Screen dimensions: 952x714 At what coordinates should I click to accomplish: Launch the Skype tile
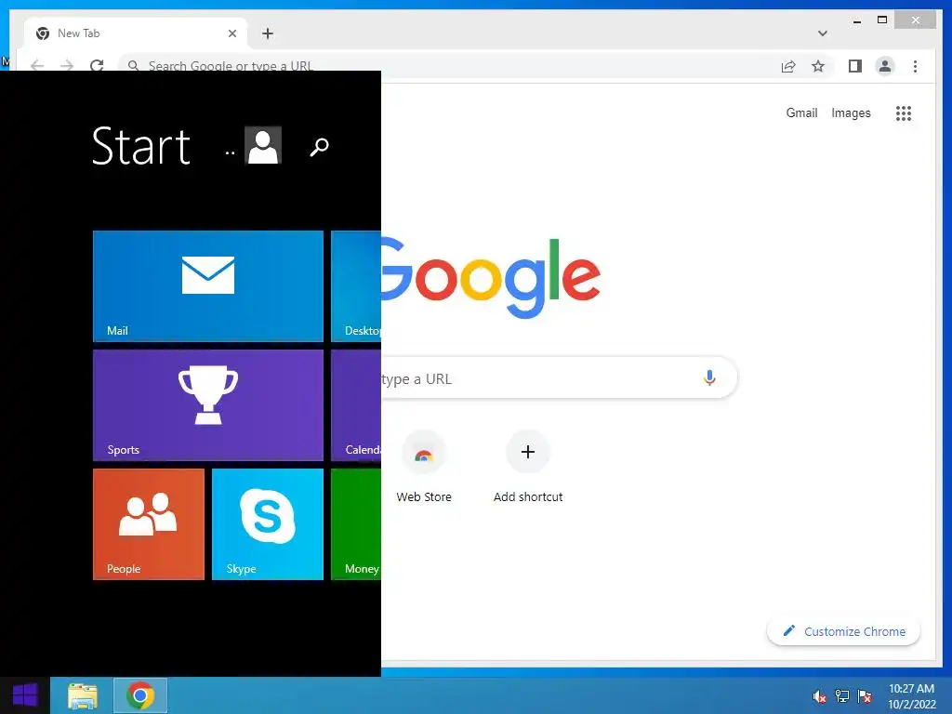point(267,524)
